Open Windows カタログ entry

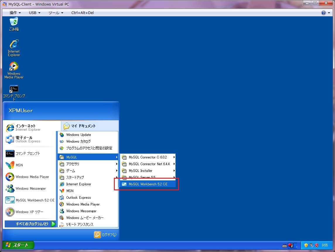pos(88,141)
